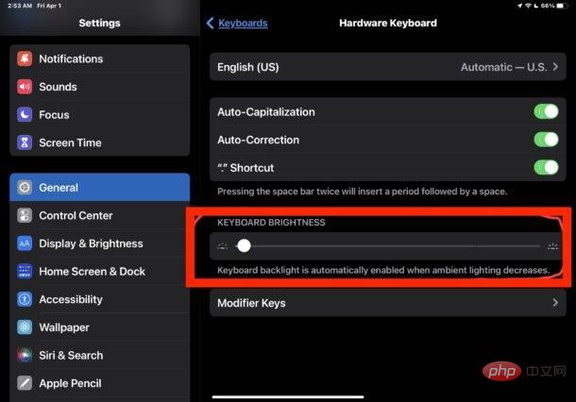Tap the back chevron beside Keyboards
The width and height of the screenshot is (576, 402).
pos(210,23)
